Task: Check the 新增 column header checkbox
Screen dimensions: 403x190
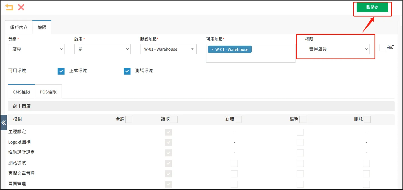Action: (239, 119)
